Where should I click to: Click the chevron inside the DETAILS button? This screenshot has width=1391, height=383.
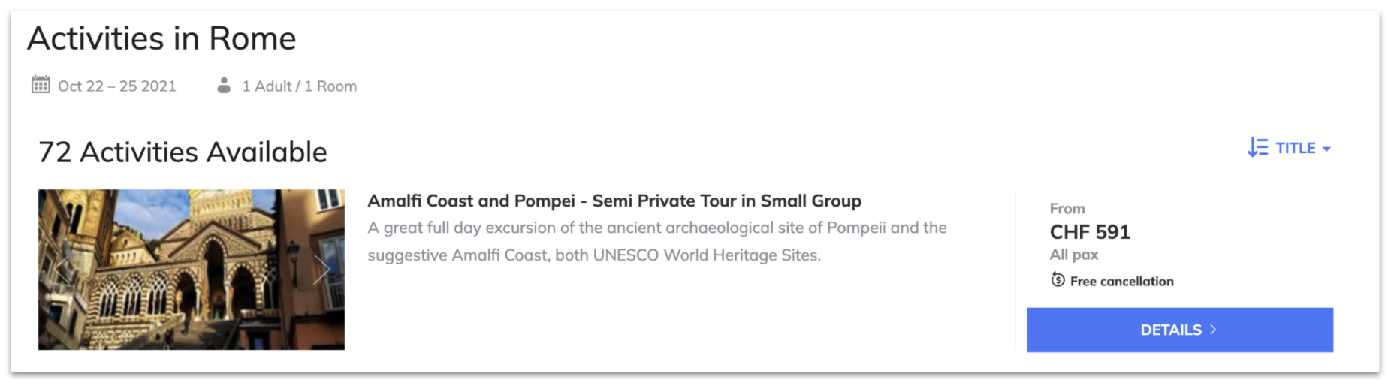[x=1213, y=330]
